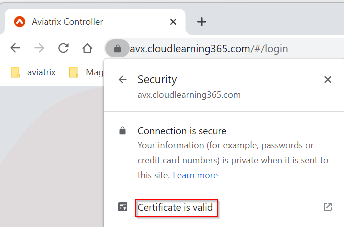Screen dimensions: 344x227
Task: Open the aviatrix bookmarks folder
Action: click(33, 72)
